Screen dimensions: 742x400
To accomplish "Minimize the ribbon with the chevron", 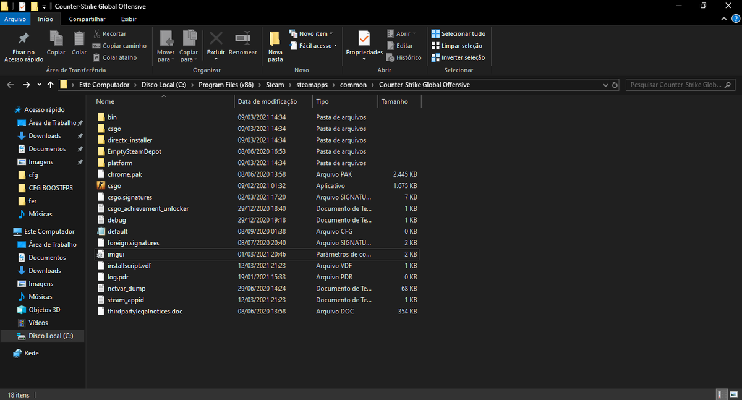I will click(x=725, y=19).
